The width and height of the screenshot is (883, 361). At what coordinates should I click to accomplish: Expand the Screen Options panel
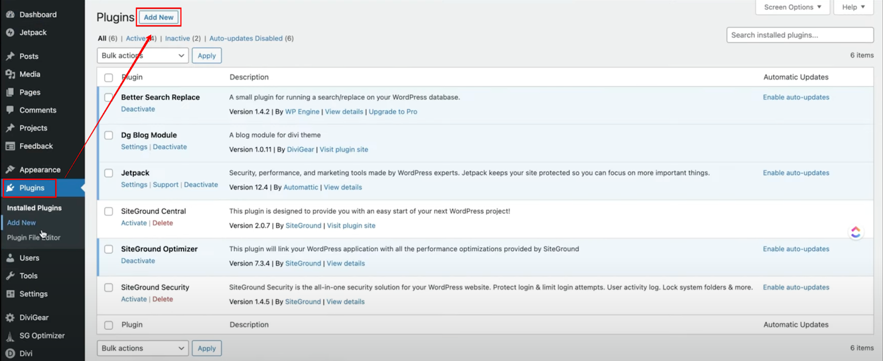tap(792, 7)
